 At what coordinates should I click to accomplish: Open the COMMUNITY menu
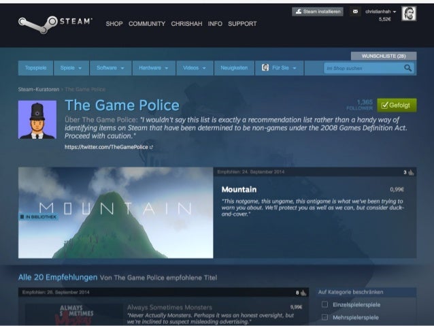tap(147, 24)
